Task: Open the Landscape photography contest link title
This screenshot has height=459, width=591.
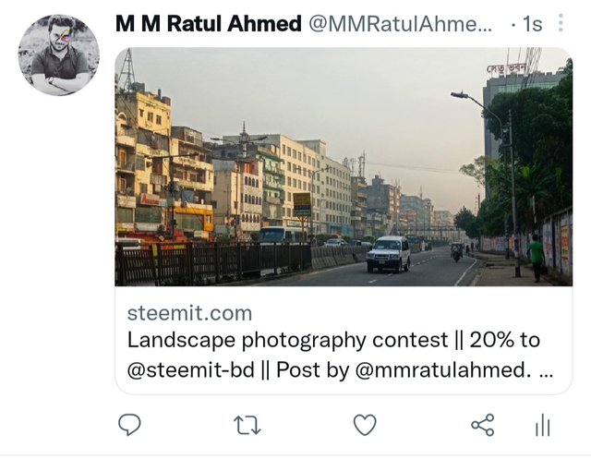Action: coord(333,340)
